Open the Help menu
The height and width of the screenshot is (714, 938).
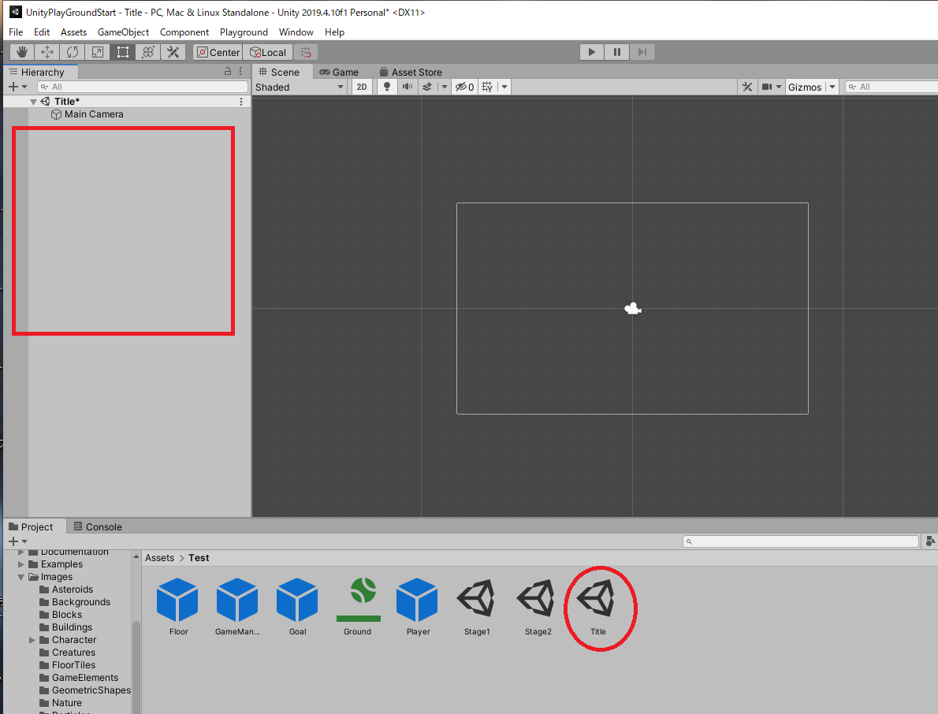[x=334, y=32]
